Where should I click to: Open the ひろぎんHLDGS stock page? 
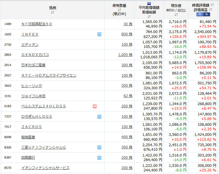pos(37,117)
